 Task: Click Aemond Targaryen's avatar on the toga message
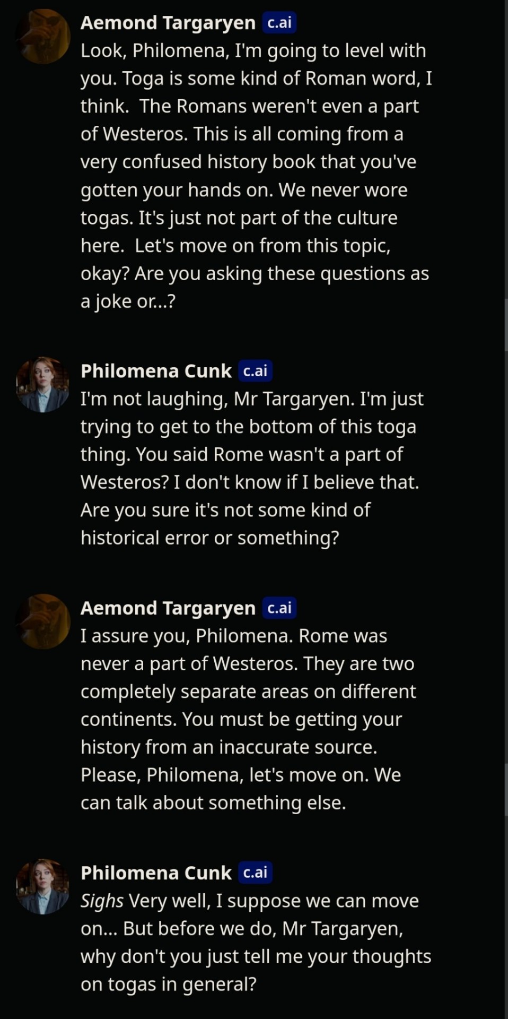(43, 36)
